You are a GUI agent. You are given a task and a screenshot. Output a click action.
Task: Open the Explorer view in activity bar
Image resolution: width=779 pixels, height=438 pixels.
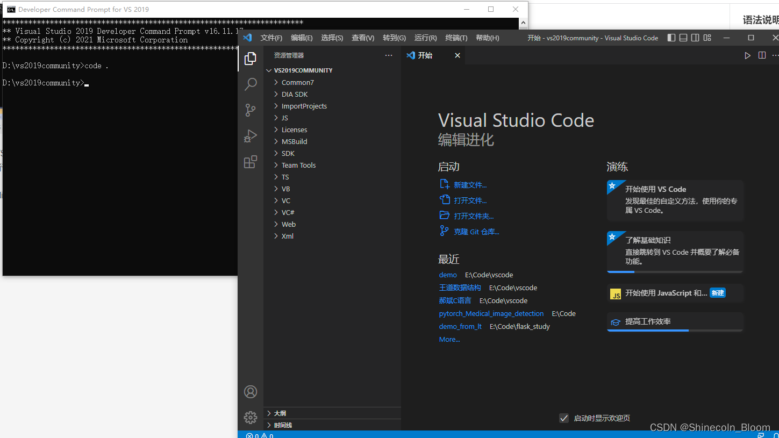251,59
